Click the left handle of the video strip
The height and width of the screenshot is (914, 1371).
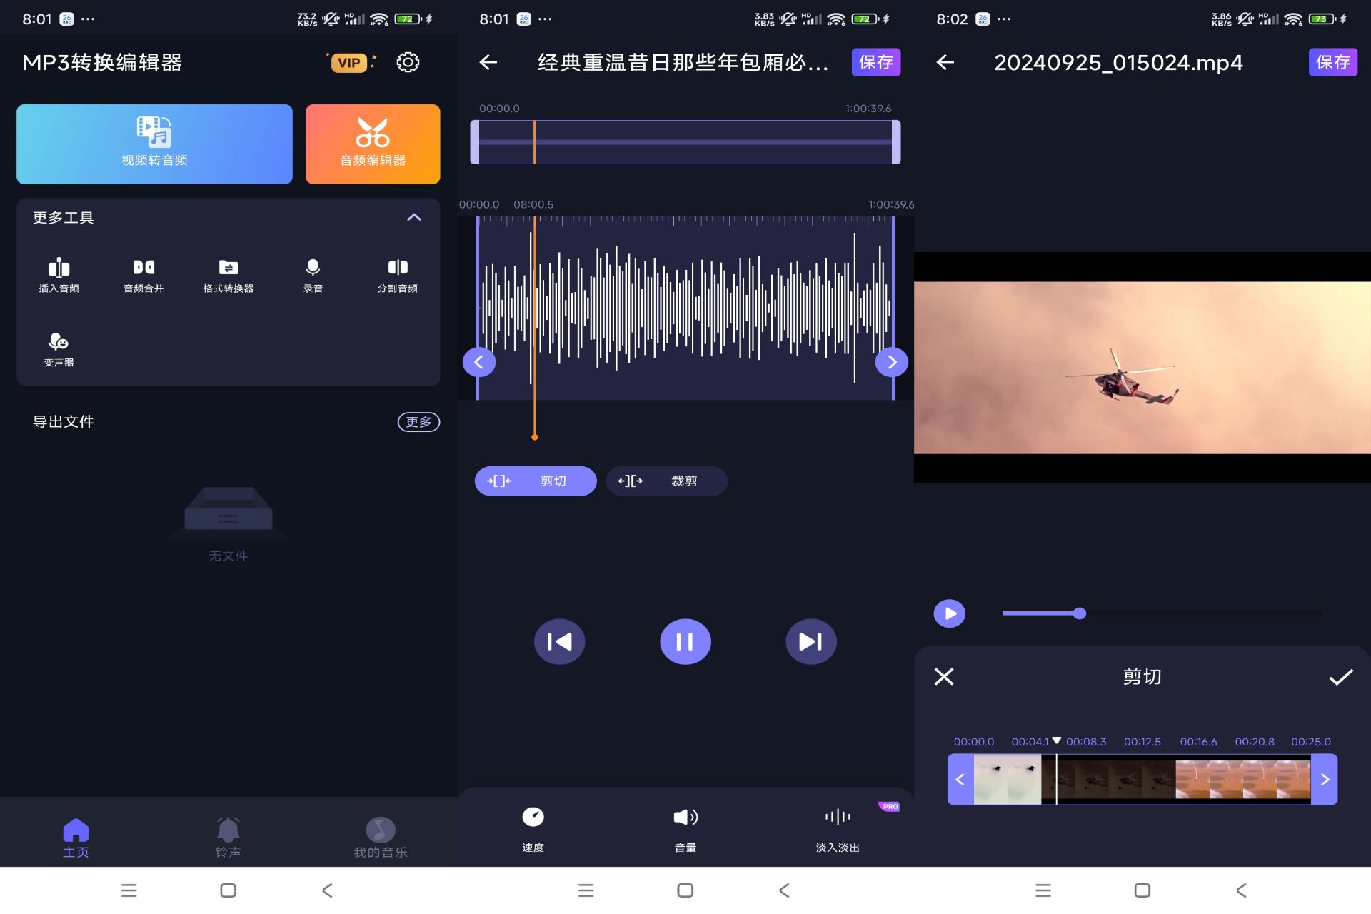click(960, 780)
